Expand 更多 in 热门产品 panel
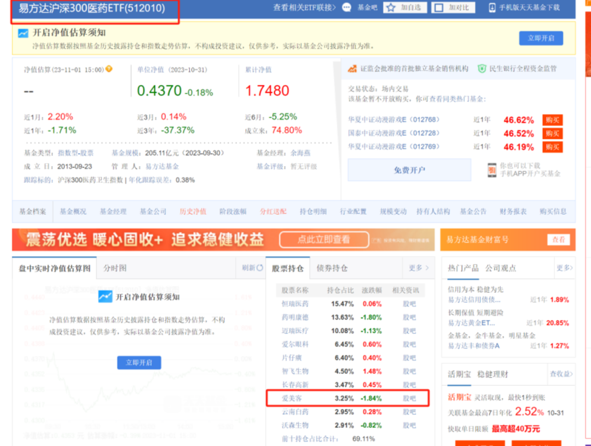Screen dimensions: 591x446 point(565,268)
